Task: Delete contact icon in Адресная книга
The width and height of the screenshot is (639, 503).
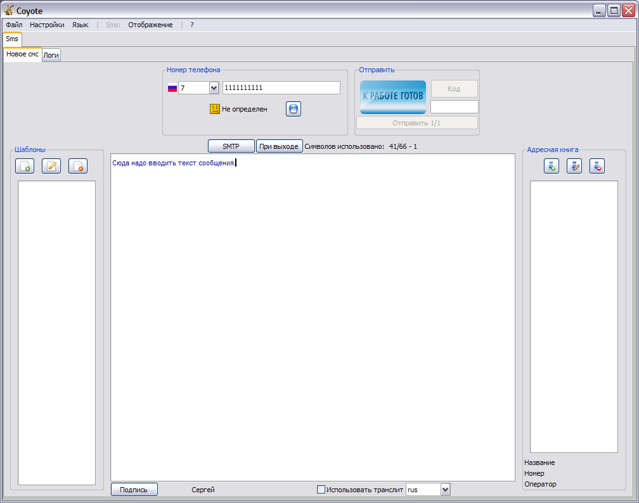Action: (x=597, y=166)
